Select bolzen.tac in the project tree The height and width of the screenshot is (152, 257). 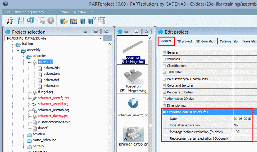tap(51, 86)
